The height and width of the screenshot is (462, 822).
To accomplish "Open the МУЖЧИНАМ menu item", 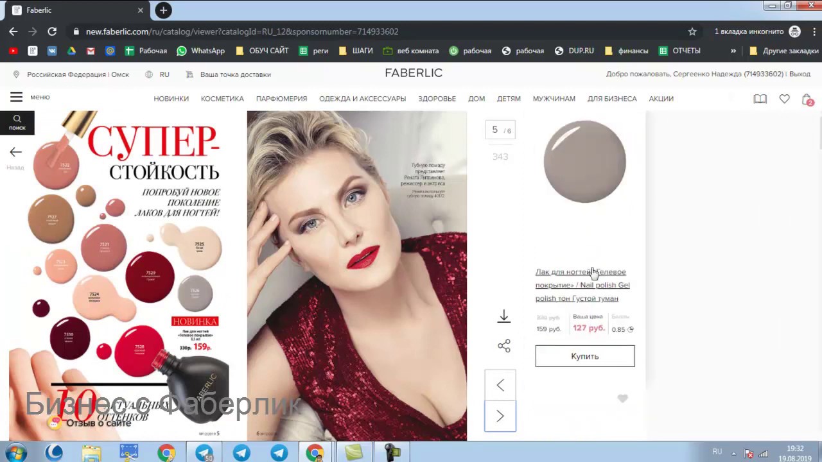I will click(554, 99).
